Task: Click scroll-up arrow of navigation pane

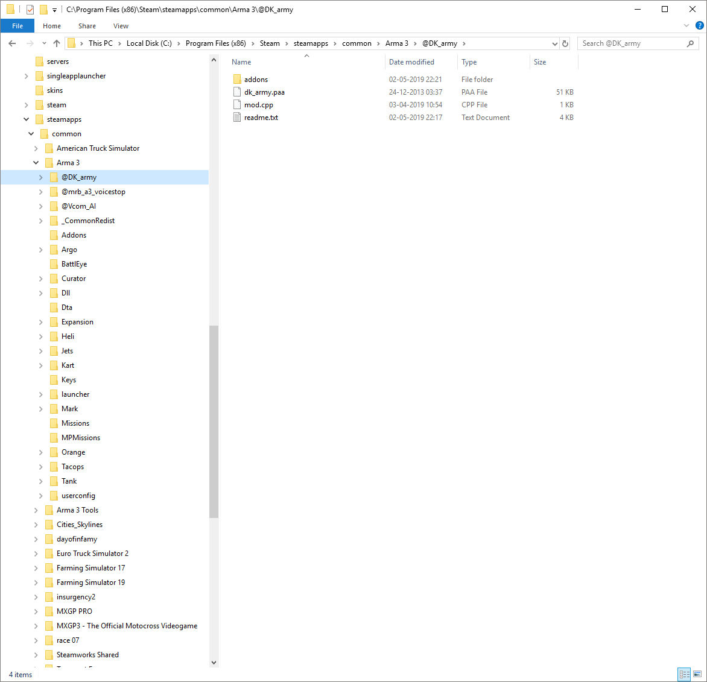Action: pos(214,60)
